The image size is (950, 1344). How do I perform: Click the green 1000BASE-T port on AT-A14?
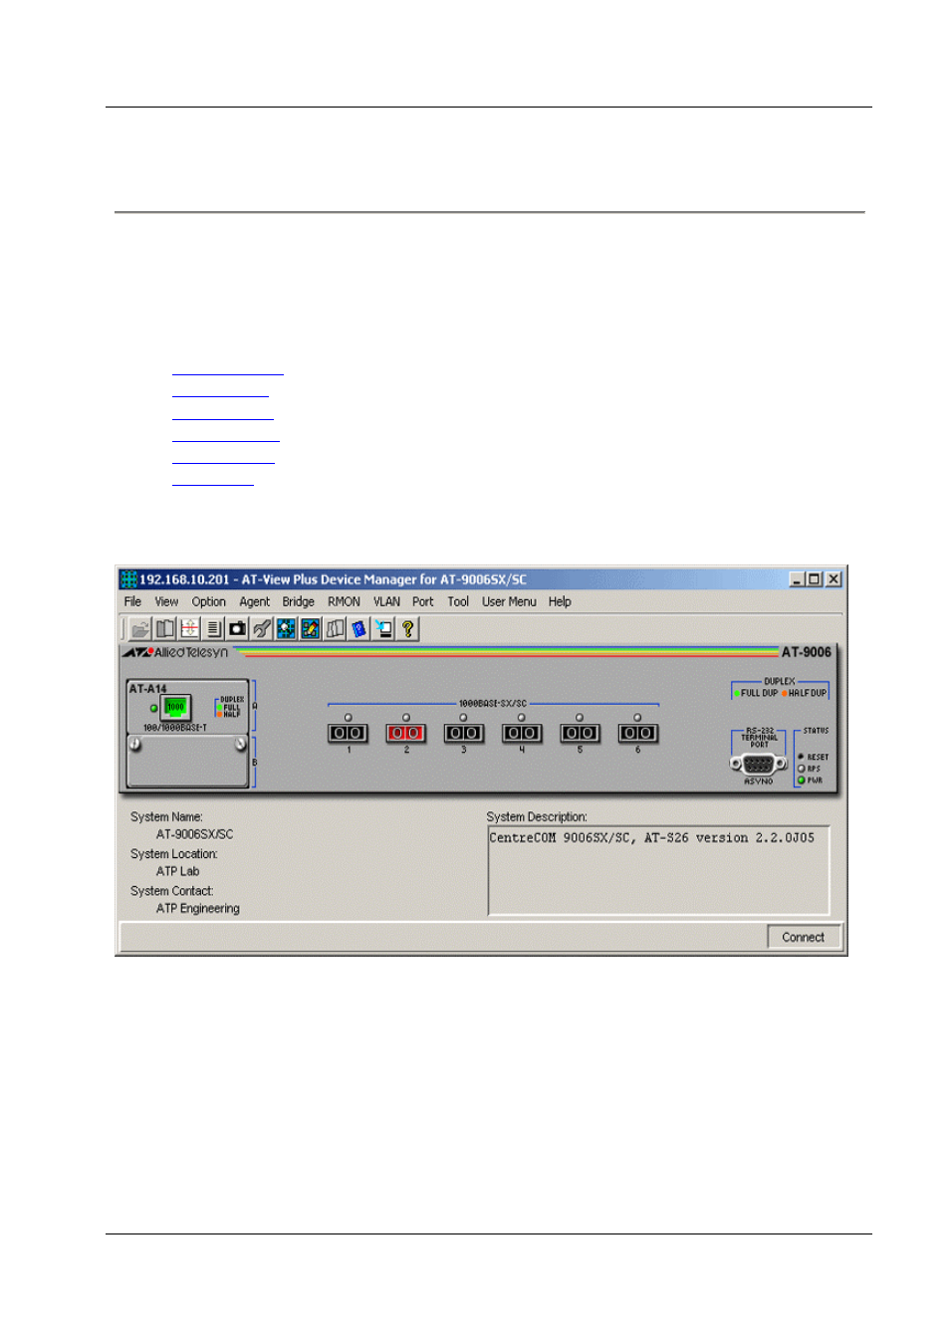[176, 707]
